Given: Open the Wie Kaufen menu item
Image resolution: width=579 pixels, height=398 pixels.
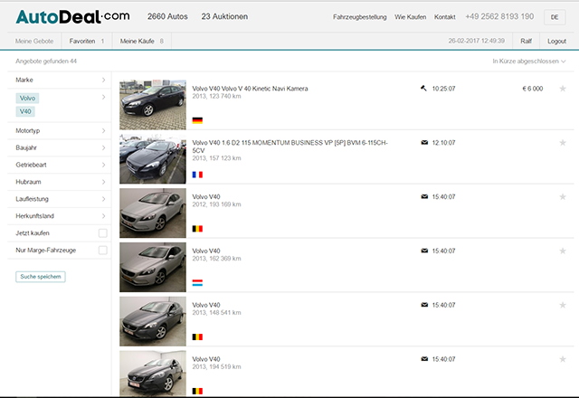Looking at the screenshot, I should tap(410, 17).
